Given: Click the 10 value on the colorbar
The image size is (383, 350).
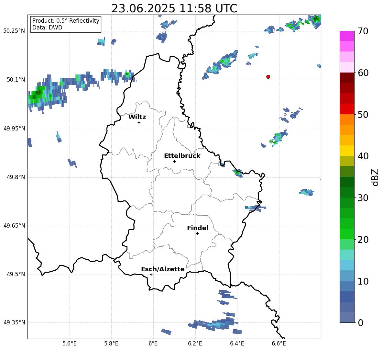Looking at the screenshot, I should click(363, 281).
